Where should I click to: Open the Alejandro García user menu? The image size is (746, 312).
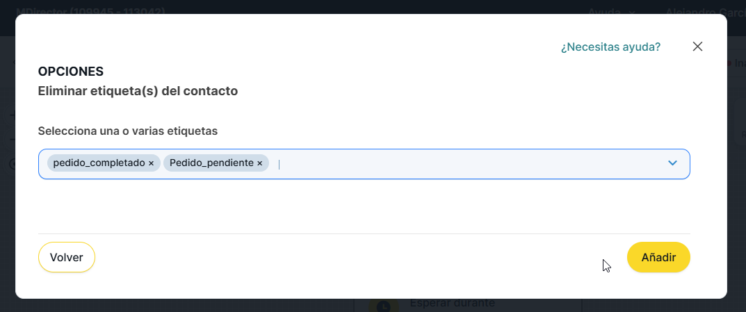702,12
